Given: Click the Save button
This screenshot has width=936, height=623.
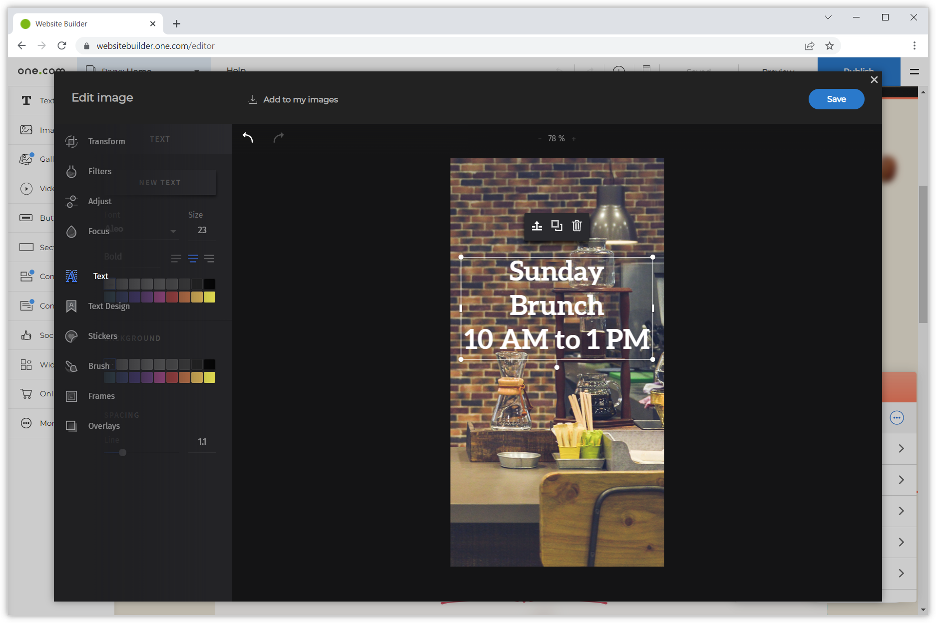Looking at the screenshot, I should tap(836, 99).
